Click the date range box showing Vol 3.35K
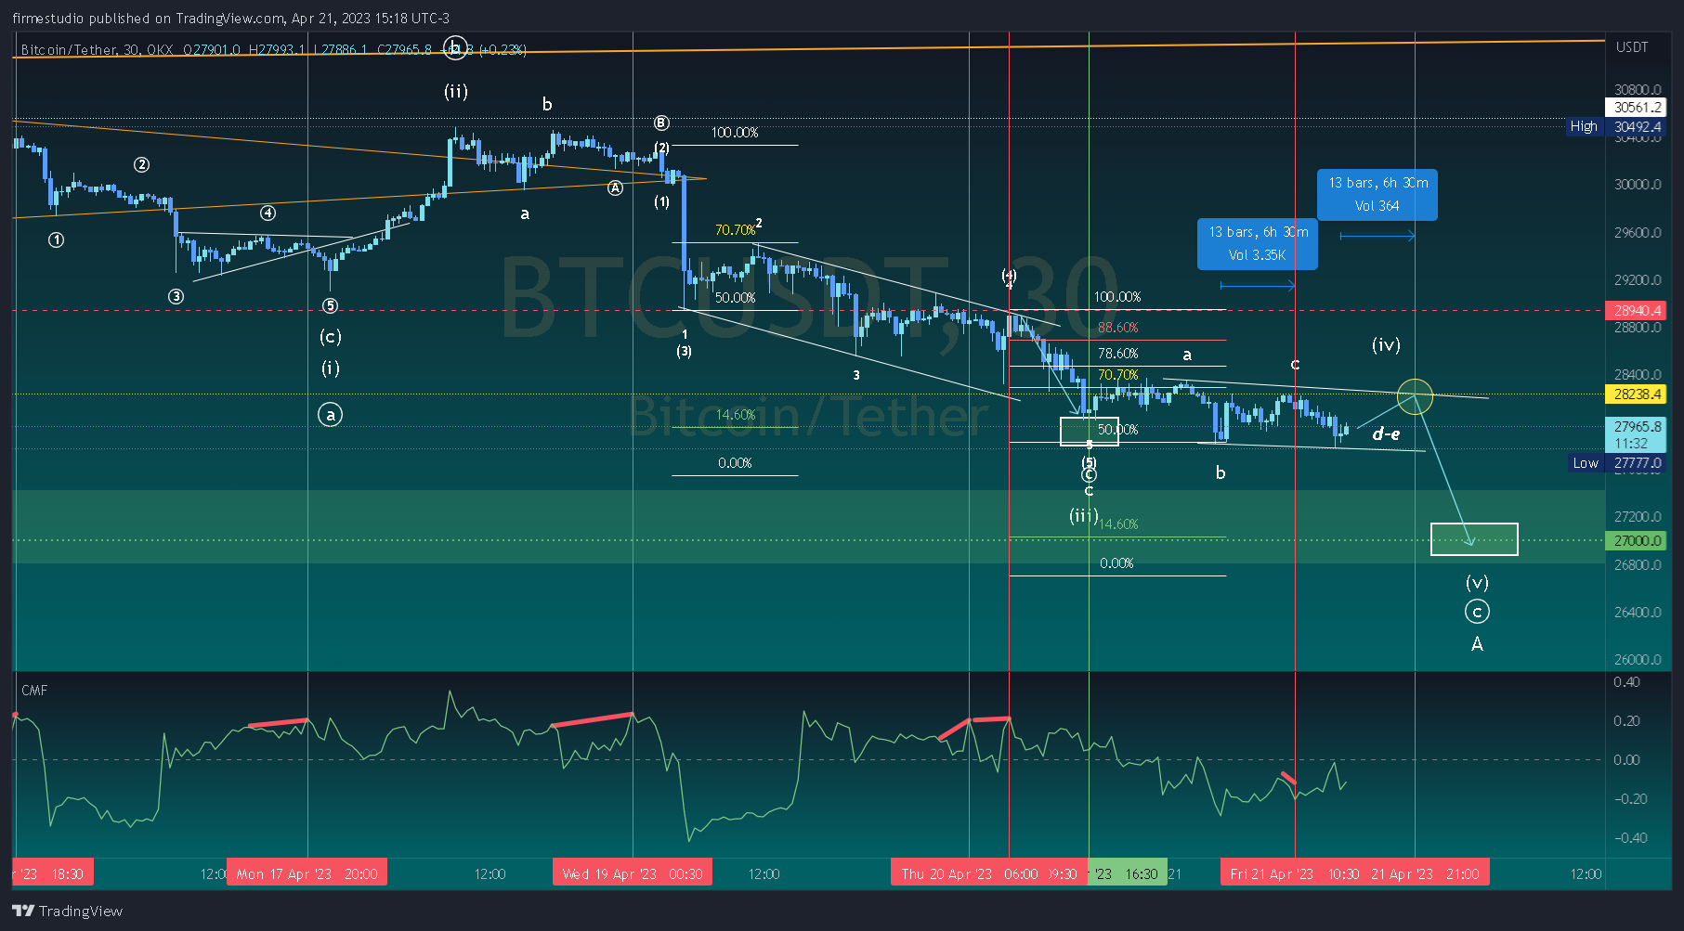 (x=1258, y=243)
